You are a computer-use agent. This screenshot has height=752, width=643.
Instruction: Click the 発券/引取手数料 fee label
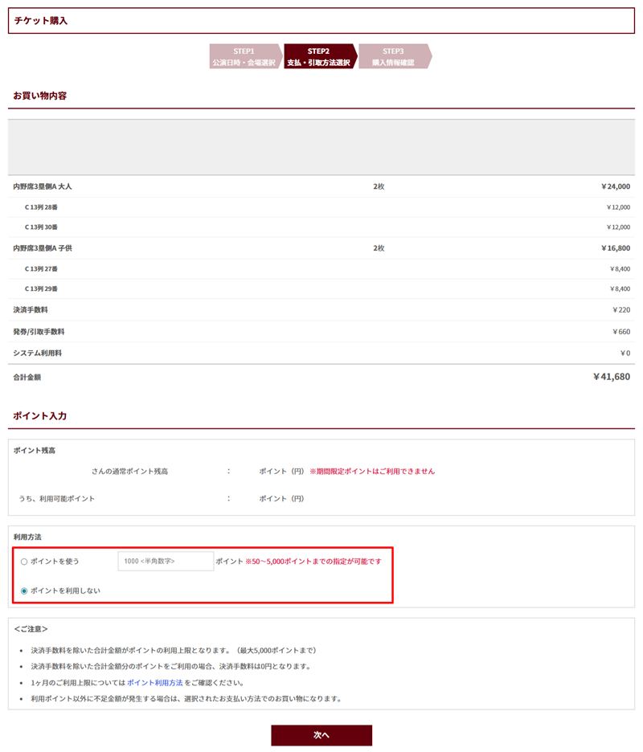coord(39,331)
